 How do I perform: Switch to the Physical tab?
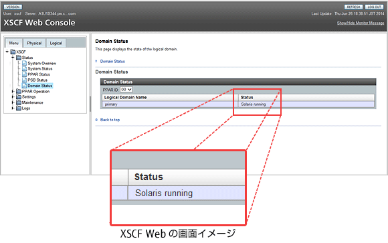coord(34,43)
